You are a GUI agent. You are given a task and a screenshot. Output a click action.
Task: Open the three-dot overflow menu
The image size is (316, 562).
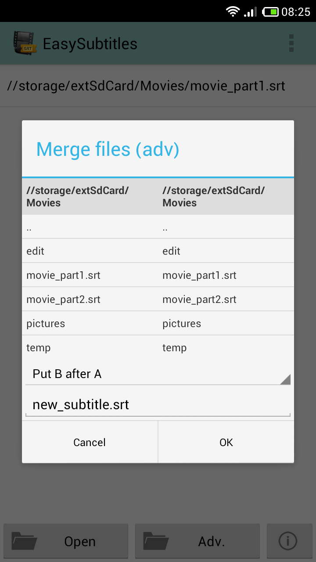click(x=291, y=43)
